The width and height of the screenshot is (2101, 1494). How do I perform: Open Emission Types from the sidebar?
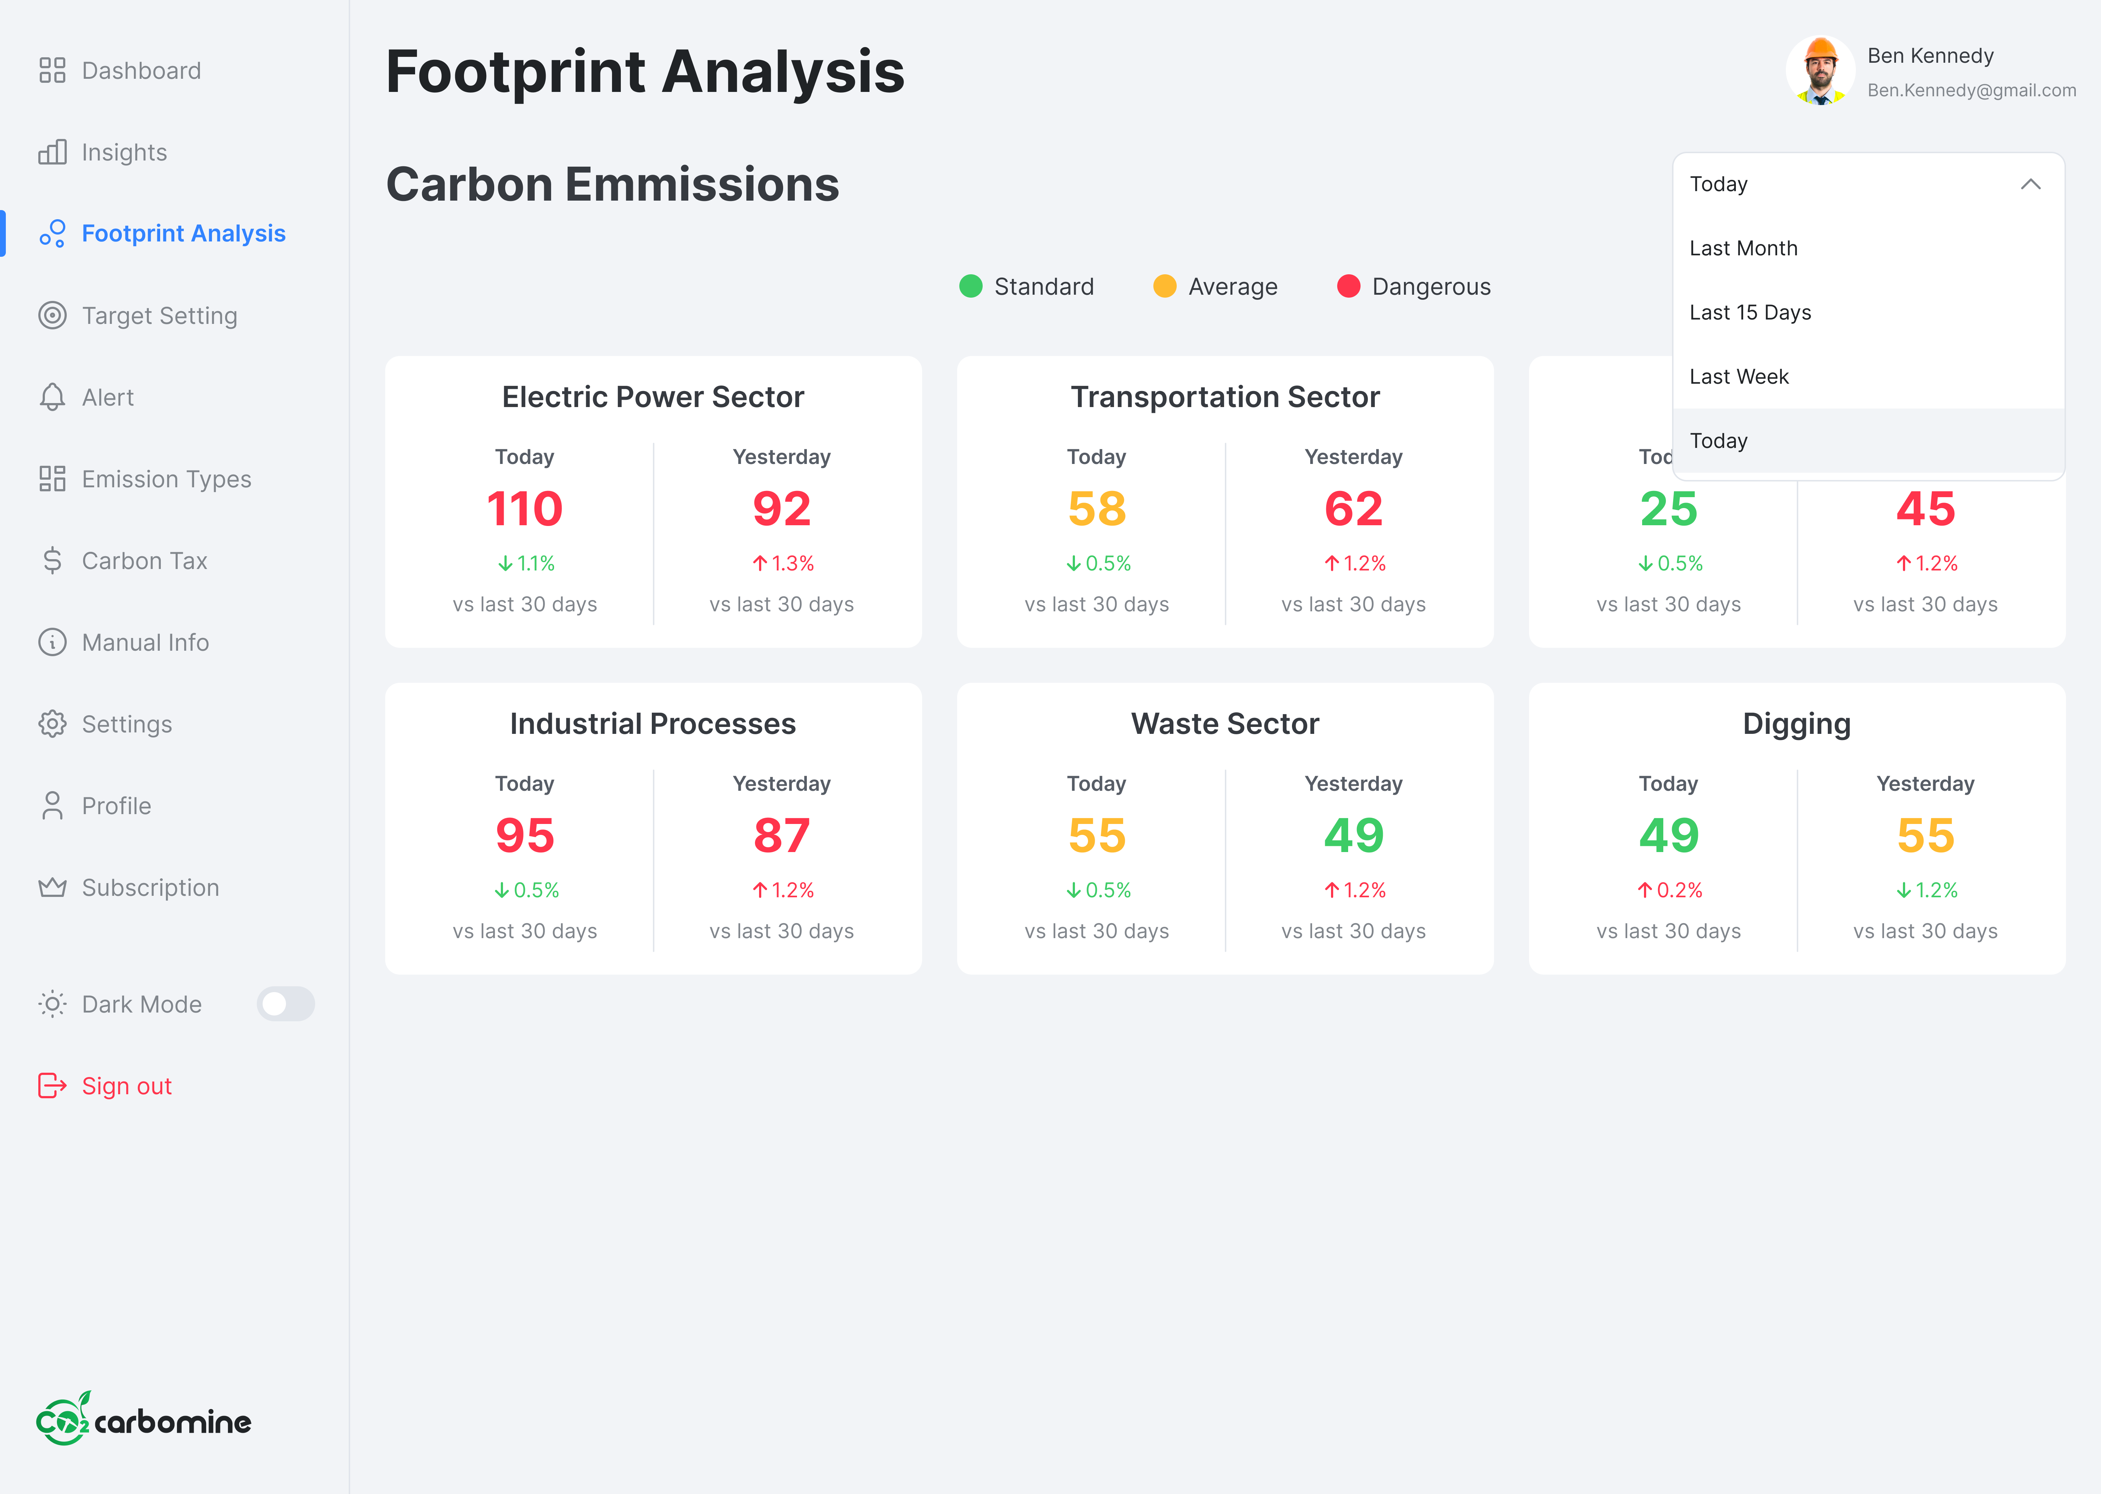click(x=166, y=479)
